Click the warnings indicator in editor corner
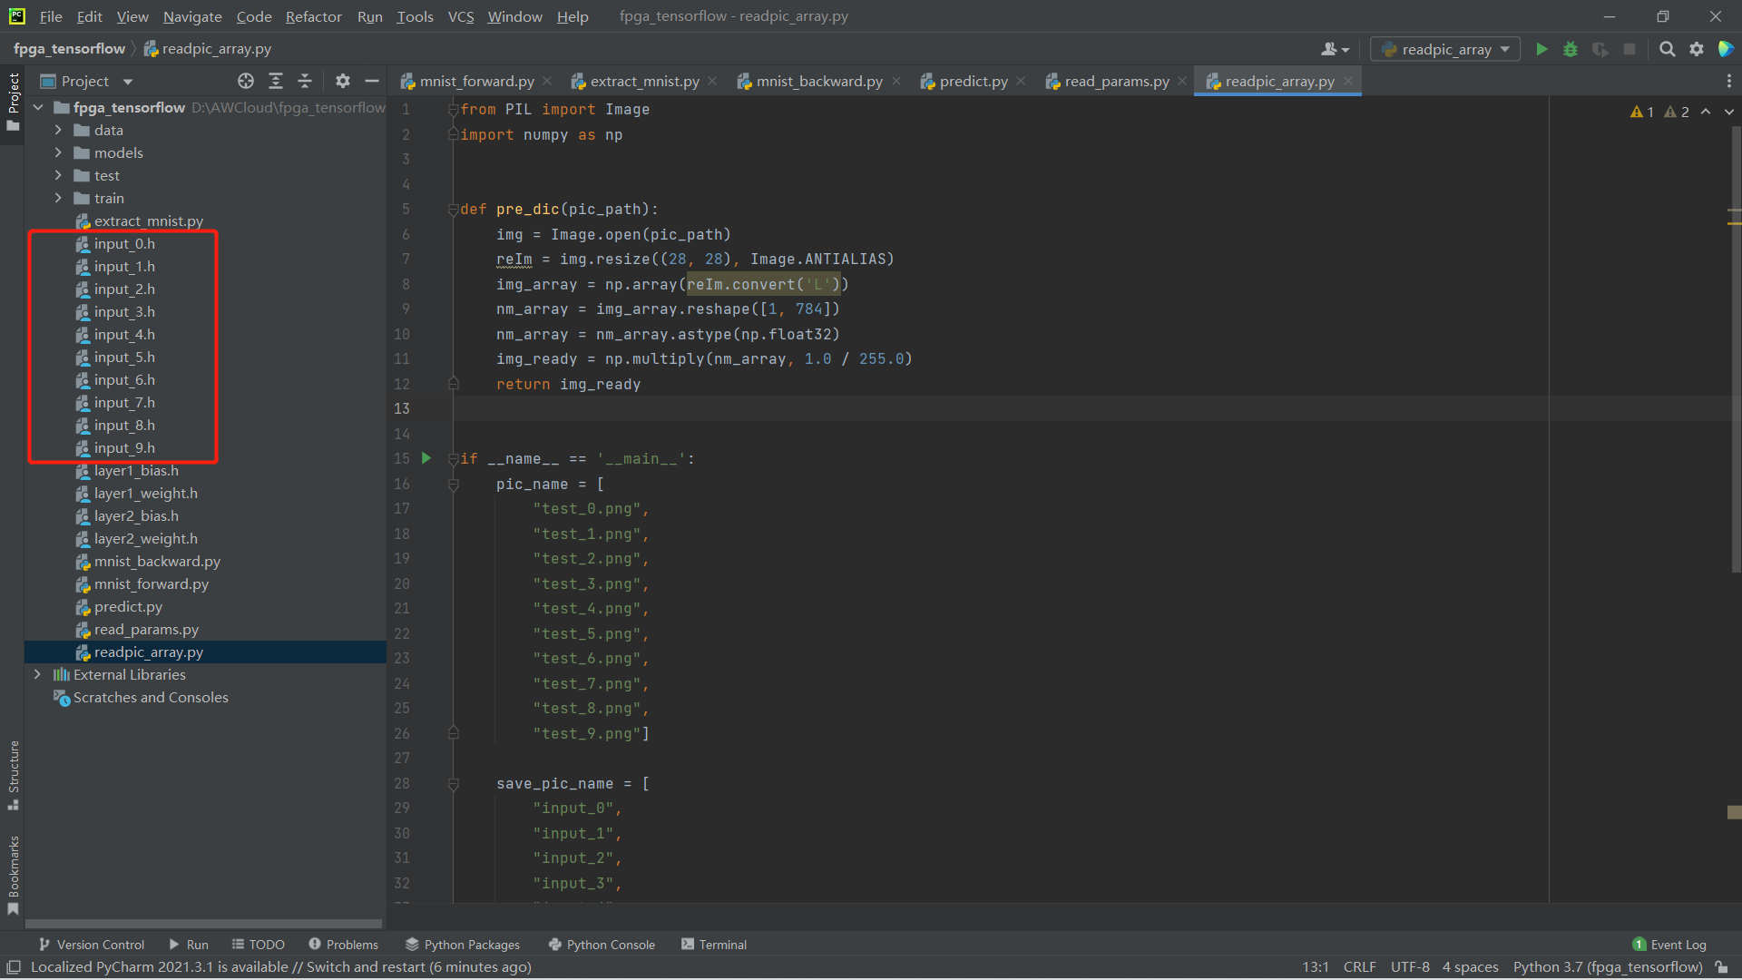 click(x=1659, y=112)
